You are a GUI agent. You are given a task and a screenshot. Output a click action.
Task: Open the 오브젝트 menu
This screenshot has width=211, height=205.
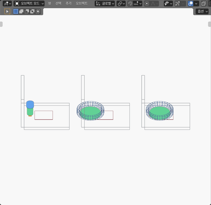pyautogui.click(x=81, y=3)
